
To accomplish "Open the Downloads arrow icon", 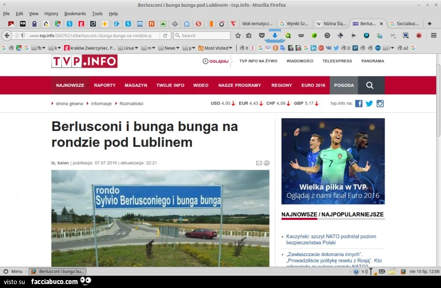I will pos(275,35).
